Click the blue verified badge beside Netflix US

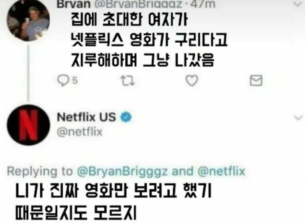(126, 117)
